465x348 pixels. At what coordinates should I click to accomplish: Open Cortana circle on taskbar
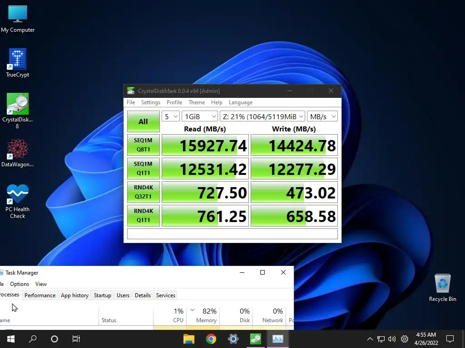54,339
